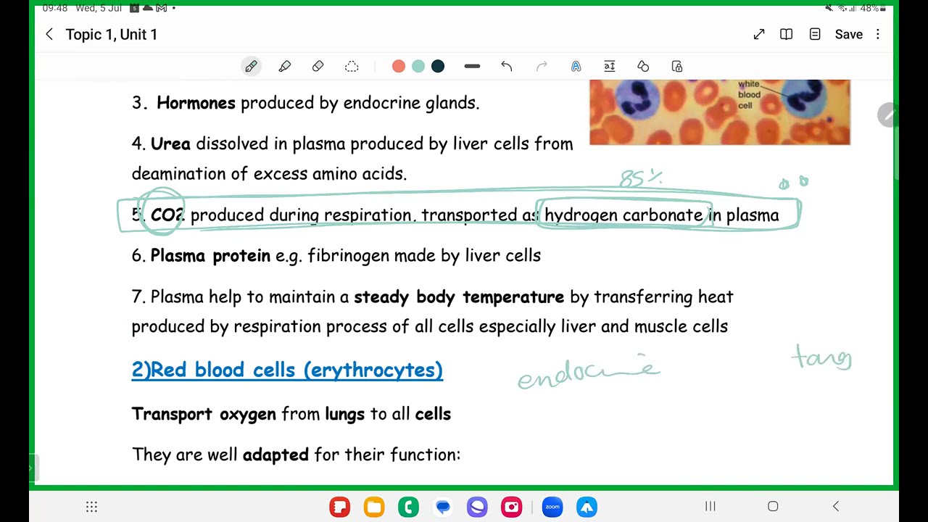Click the note title Topic 1, Unit 1
This screenshot has height=522, width=928.
click(x=111, y=35)
